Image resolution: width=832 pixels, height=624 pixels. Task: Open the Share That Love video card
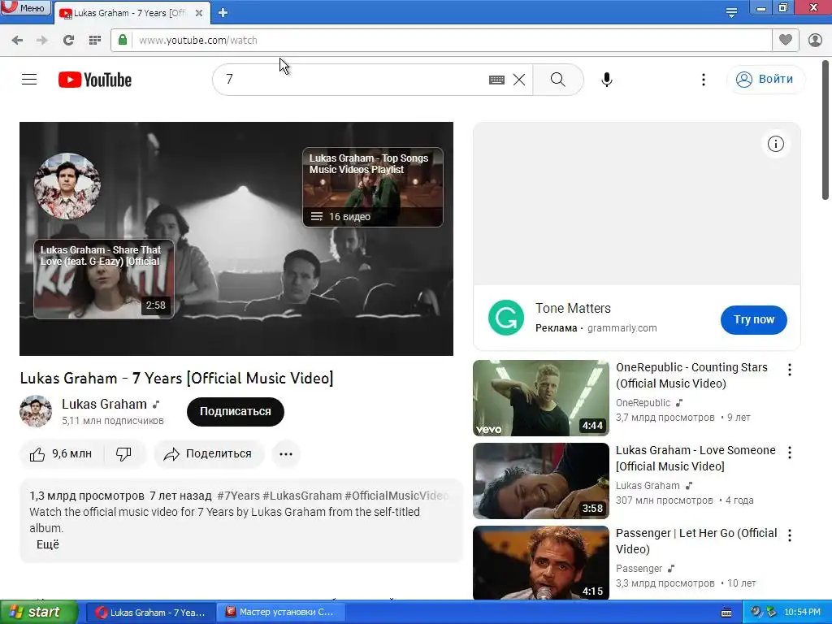coord(104,279)
